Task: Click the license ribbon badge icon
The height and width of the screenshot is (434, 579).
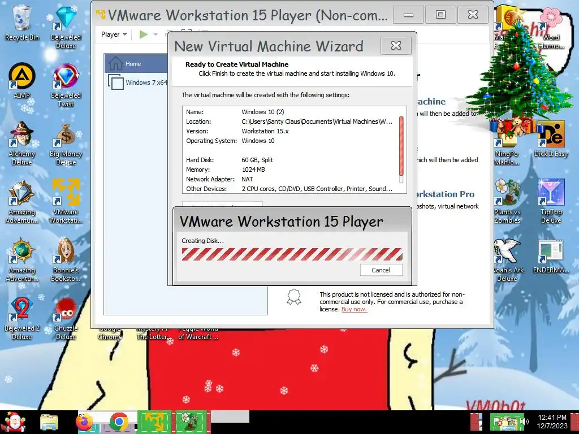Action: 294,297
